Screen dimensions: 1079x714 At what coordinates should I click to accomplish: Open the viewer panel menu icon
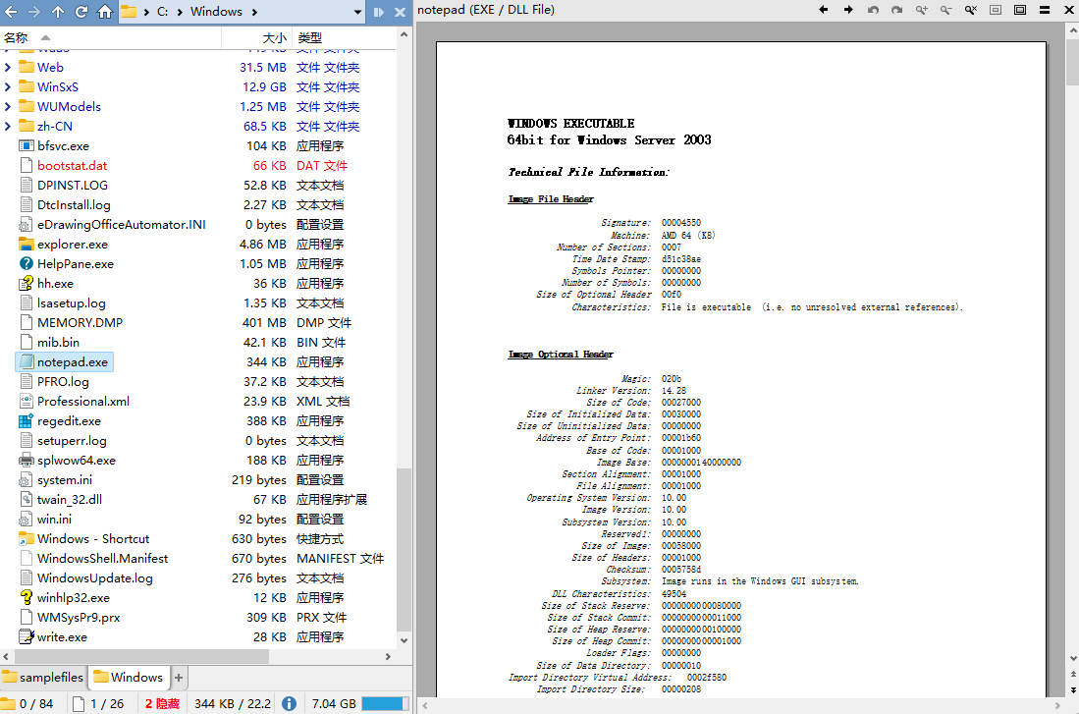click(1045, 10)
